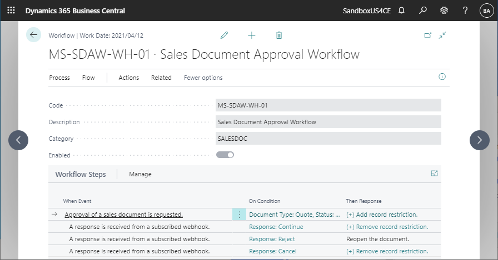Go to the next record chevron
This screenshot has width=498, height=260.
[x=480, y=140]
